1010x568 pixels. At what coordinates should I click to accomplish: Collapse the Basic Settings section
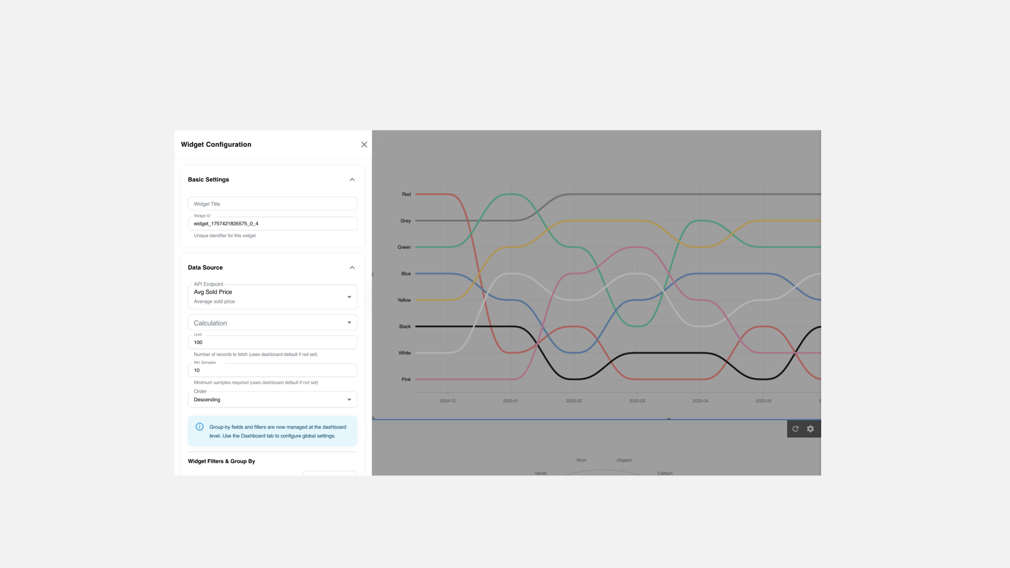[352, 179]
